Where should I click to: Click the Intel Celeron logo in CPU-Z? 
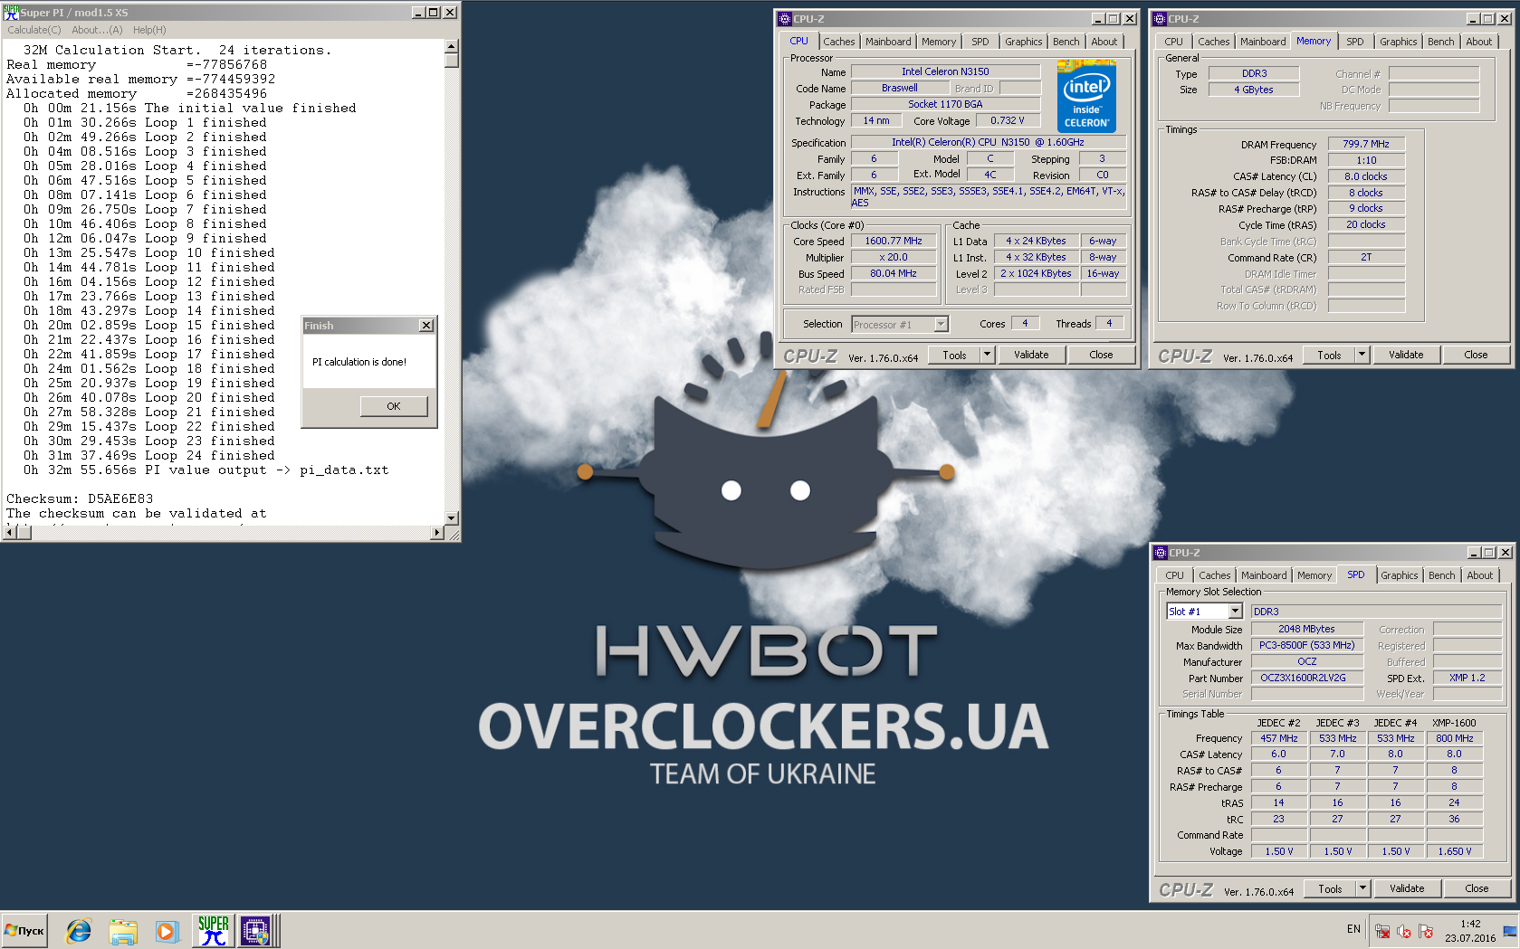1086,96
